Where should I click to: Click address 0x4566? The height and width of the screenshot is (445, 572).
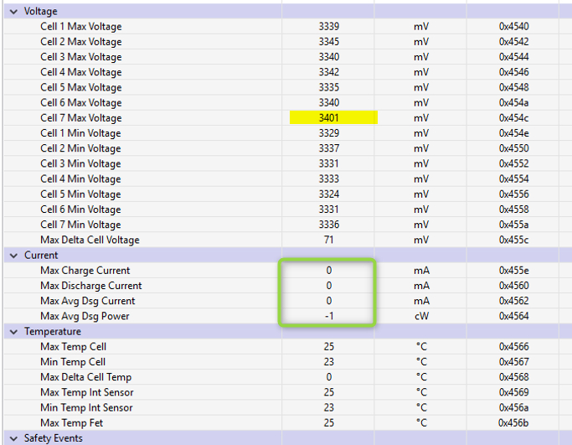tap(513, 347)
